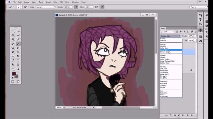
Task: Toggle filter for pixel layers
Action: coord(177,32)
